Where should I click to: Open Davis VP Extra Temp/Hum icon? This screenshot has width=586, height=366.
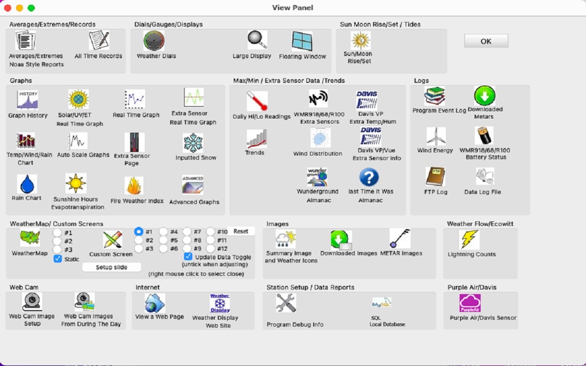click(x=366, y=99)
